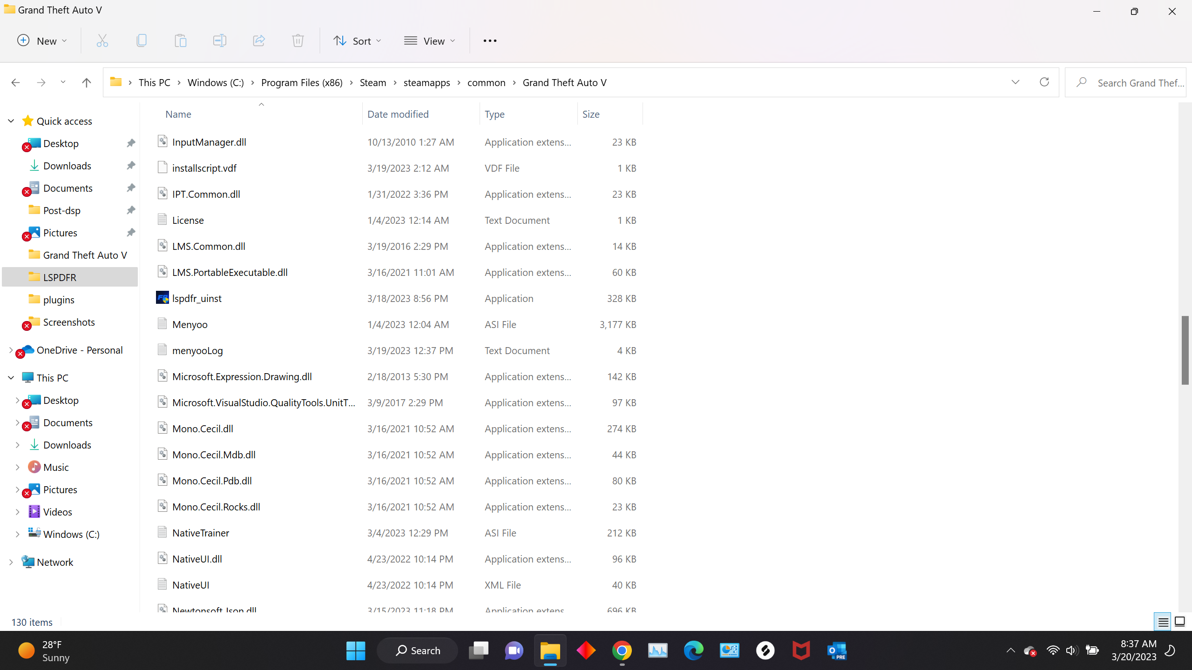This screenshot has width=1192, height=670.
Task: Open the address bar history dropdown
Action: tap(1016, 82)
